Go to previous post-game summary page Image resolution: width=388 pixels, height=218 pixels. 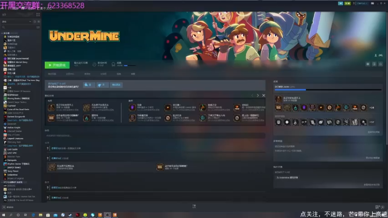(x=252, y=95)
